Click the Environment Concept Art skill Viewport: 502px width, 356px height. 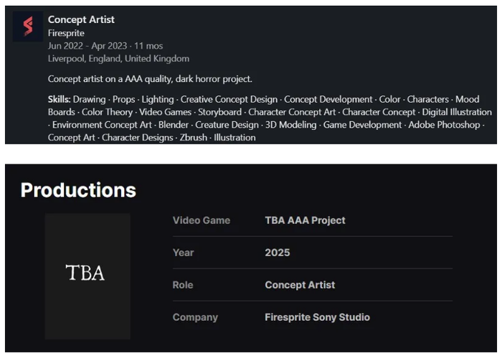pos(102,125)
